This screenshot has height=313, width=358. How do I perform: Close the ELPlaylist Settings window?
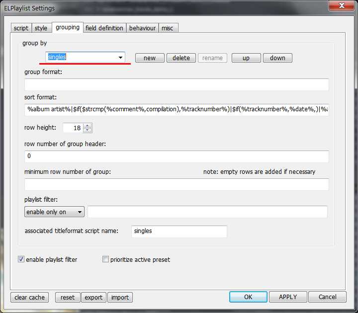[342, 5]
